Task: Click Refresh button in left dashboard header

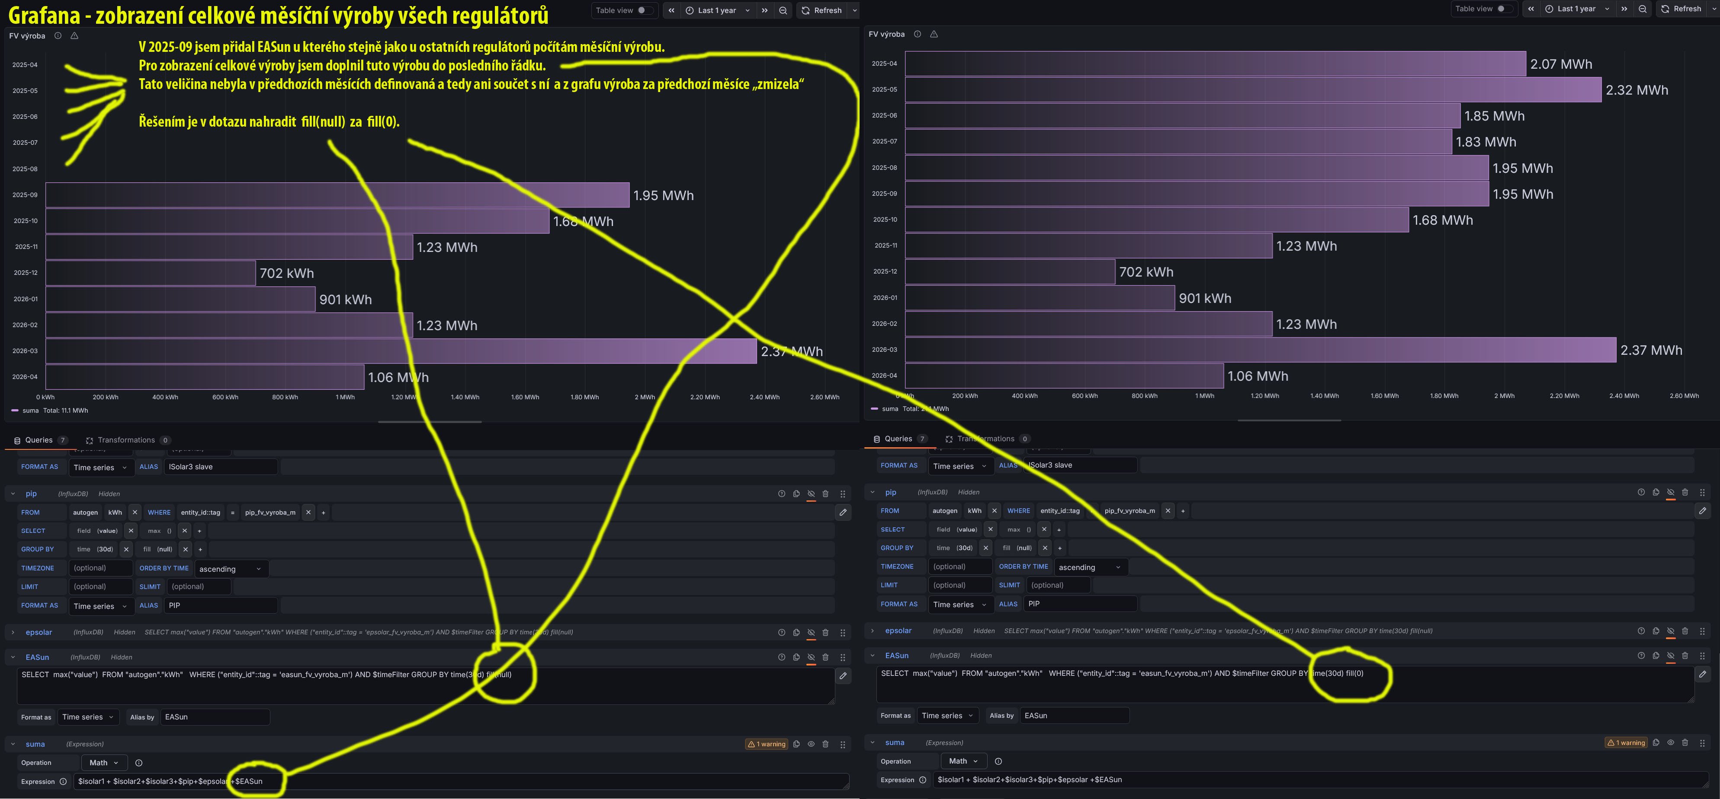Action: click(821, 10)
